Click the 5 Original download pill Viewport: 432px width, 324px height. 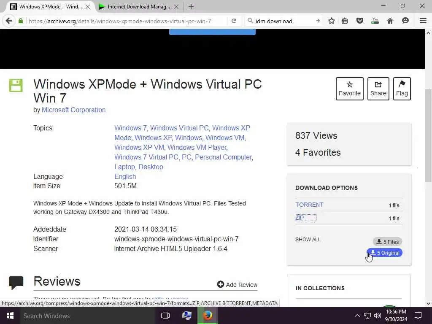coord(384,253)
